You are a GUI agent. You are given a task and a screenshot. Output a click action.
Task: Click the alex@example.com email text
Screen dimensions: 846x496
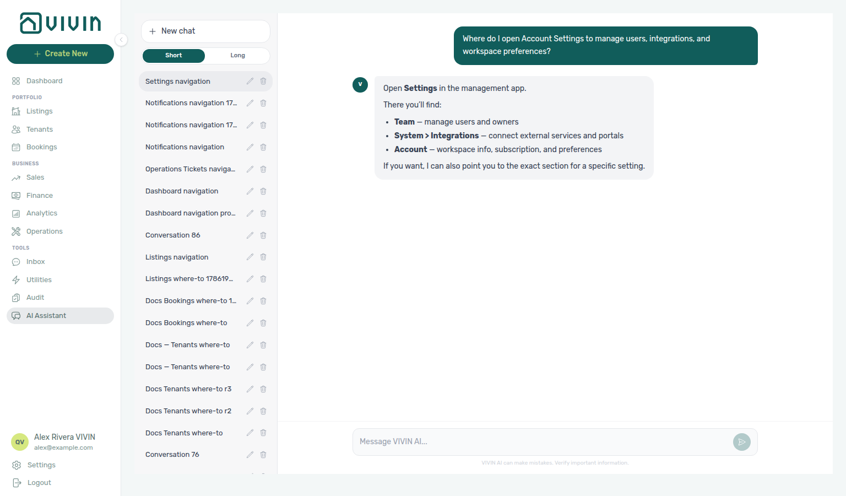pyautogui.click(x=63, y=448)
